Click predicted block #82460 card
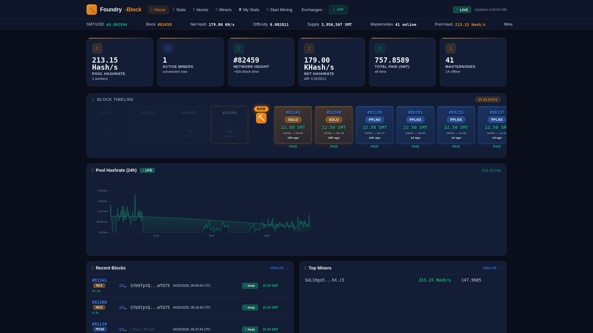This screenshot has height=333, width=593. pyautogui.click(x=229, y=125)
